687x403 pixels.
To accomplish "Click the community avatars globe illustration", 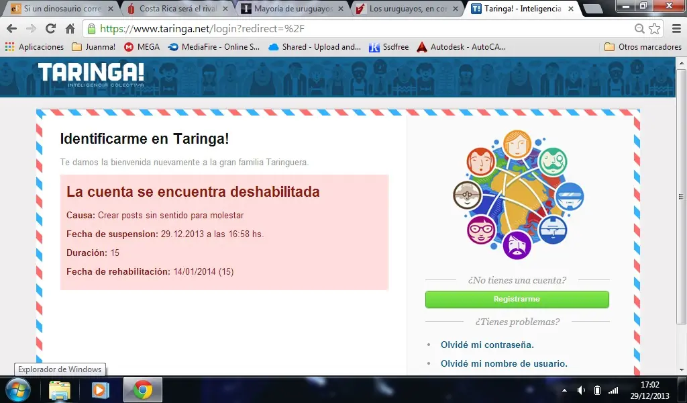I will (518, 195).
